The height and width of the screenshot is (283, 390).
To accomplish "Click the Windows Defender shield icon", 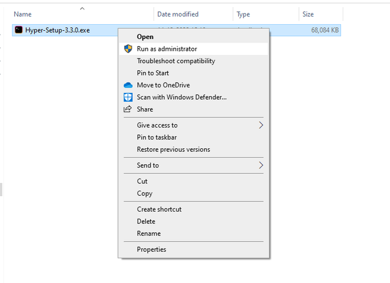I will (x=128, y=97).
